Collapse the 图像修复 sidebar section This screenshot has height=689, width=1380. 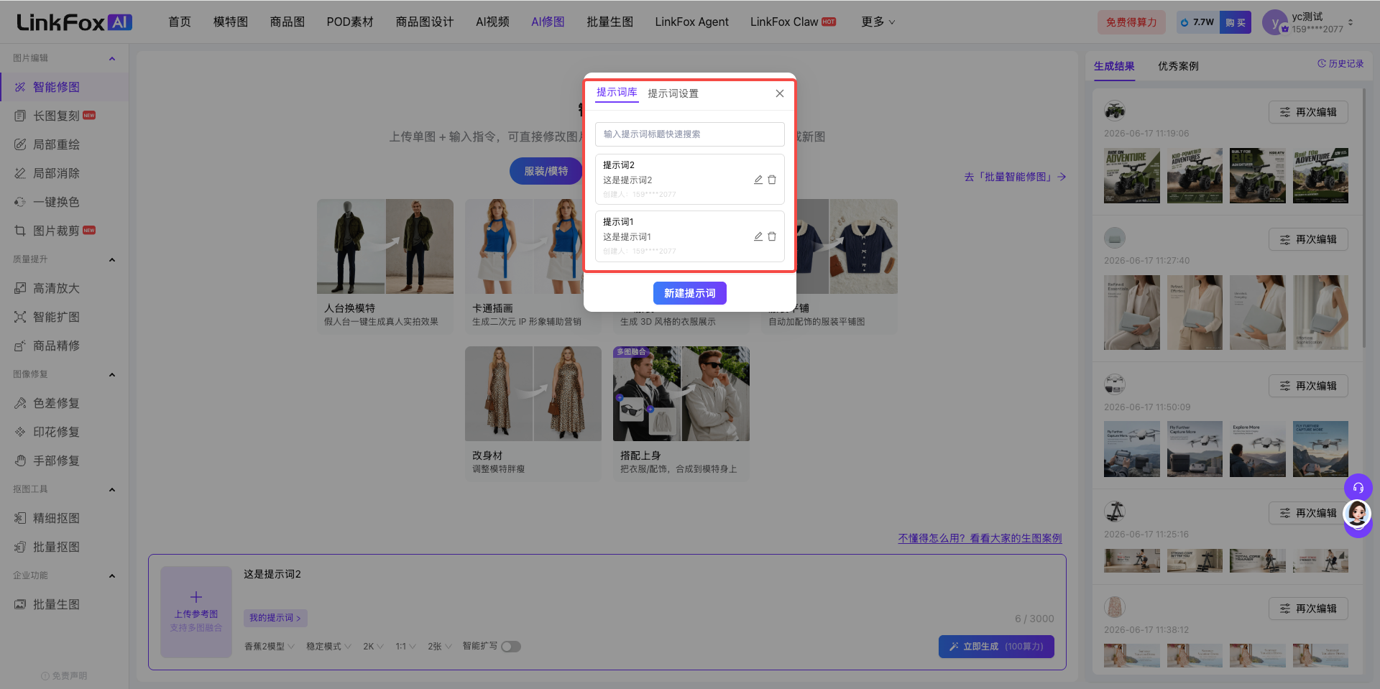click(x=112, y=374)
